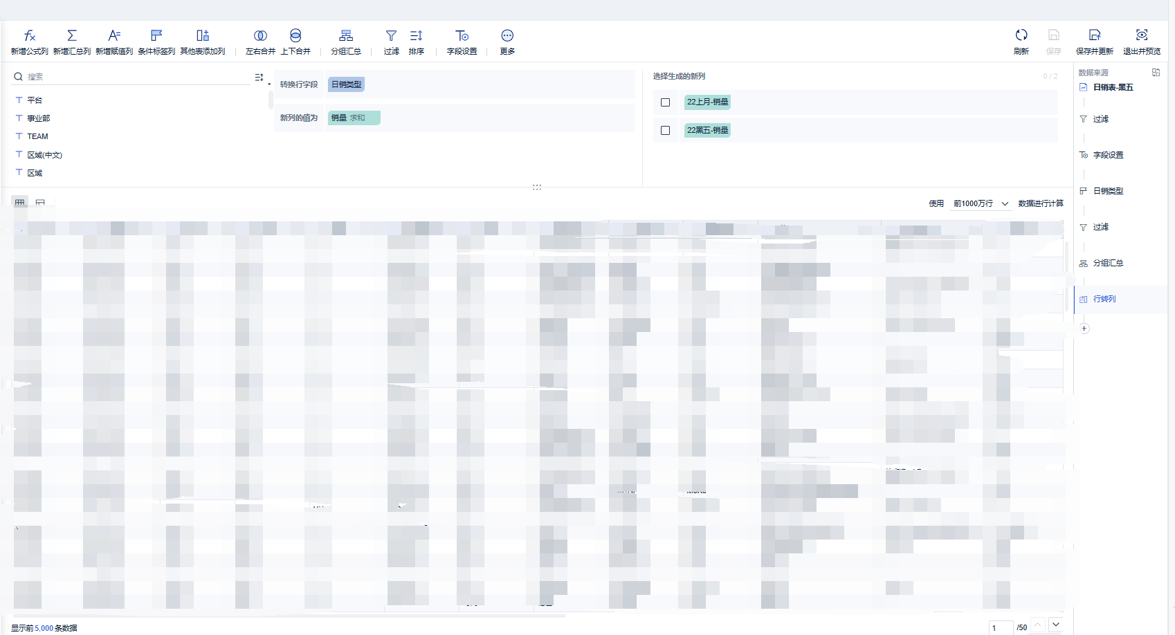
Task: Open the first 过滤 step
Action: tap(1100, 119)
